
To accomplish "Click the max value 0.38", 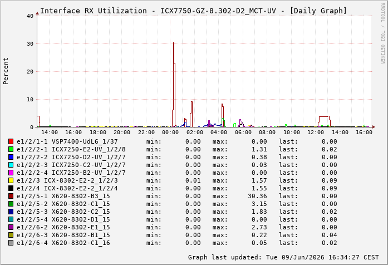I will point(259,157).
